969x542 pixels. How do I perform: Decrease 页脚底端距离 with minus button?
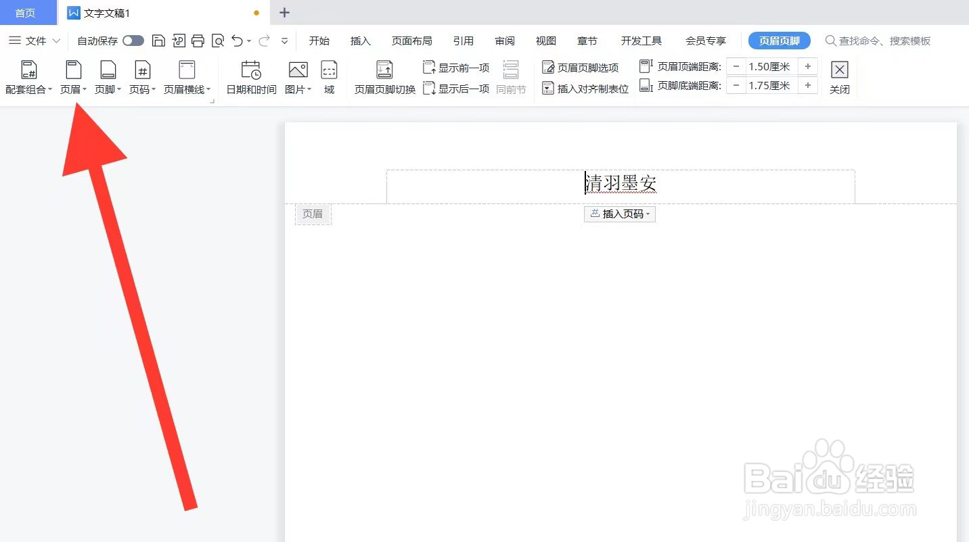tap(736, 85)
